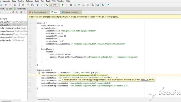Open the Build menu
Image resolution: width=181 pixels, height=102 pixels.
coord(37,1)
